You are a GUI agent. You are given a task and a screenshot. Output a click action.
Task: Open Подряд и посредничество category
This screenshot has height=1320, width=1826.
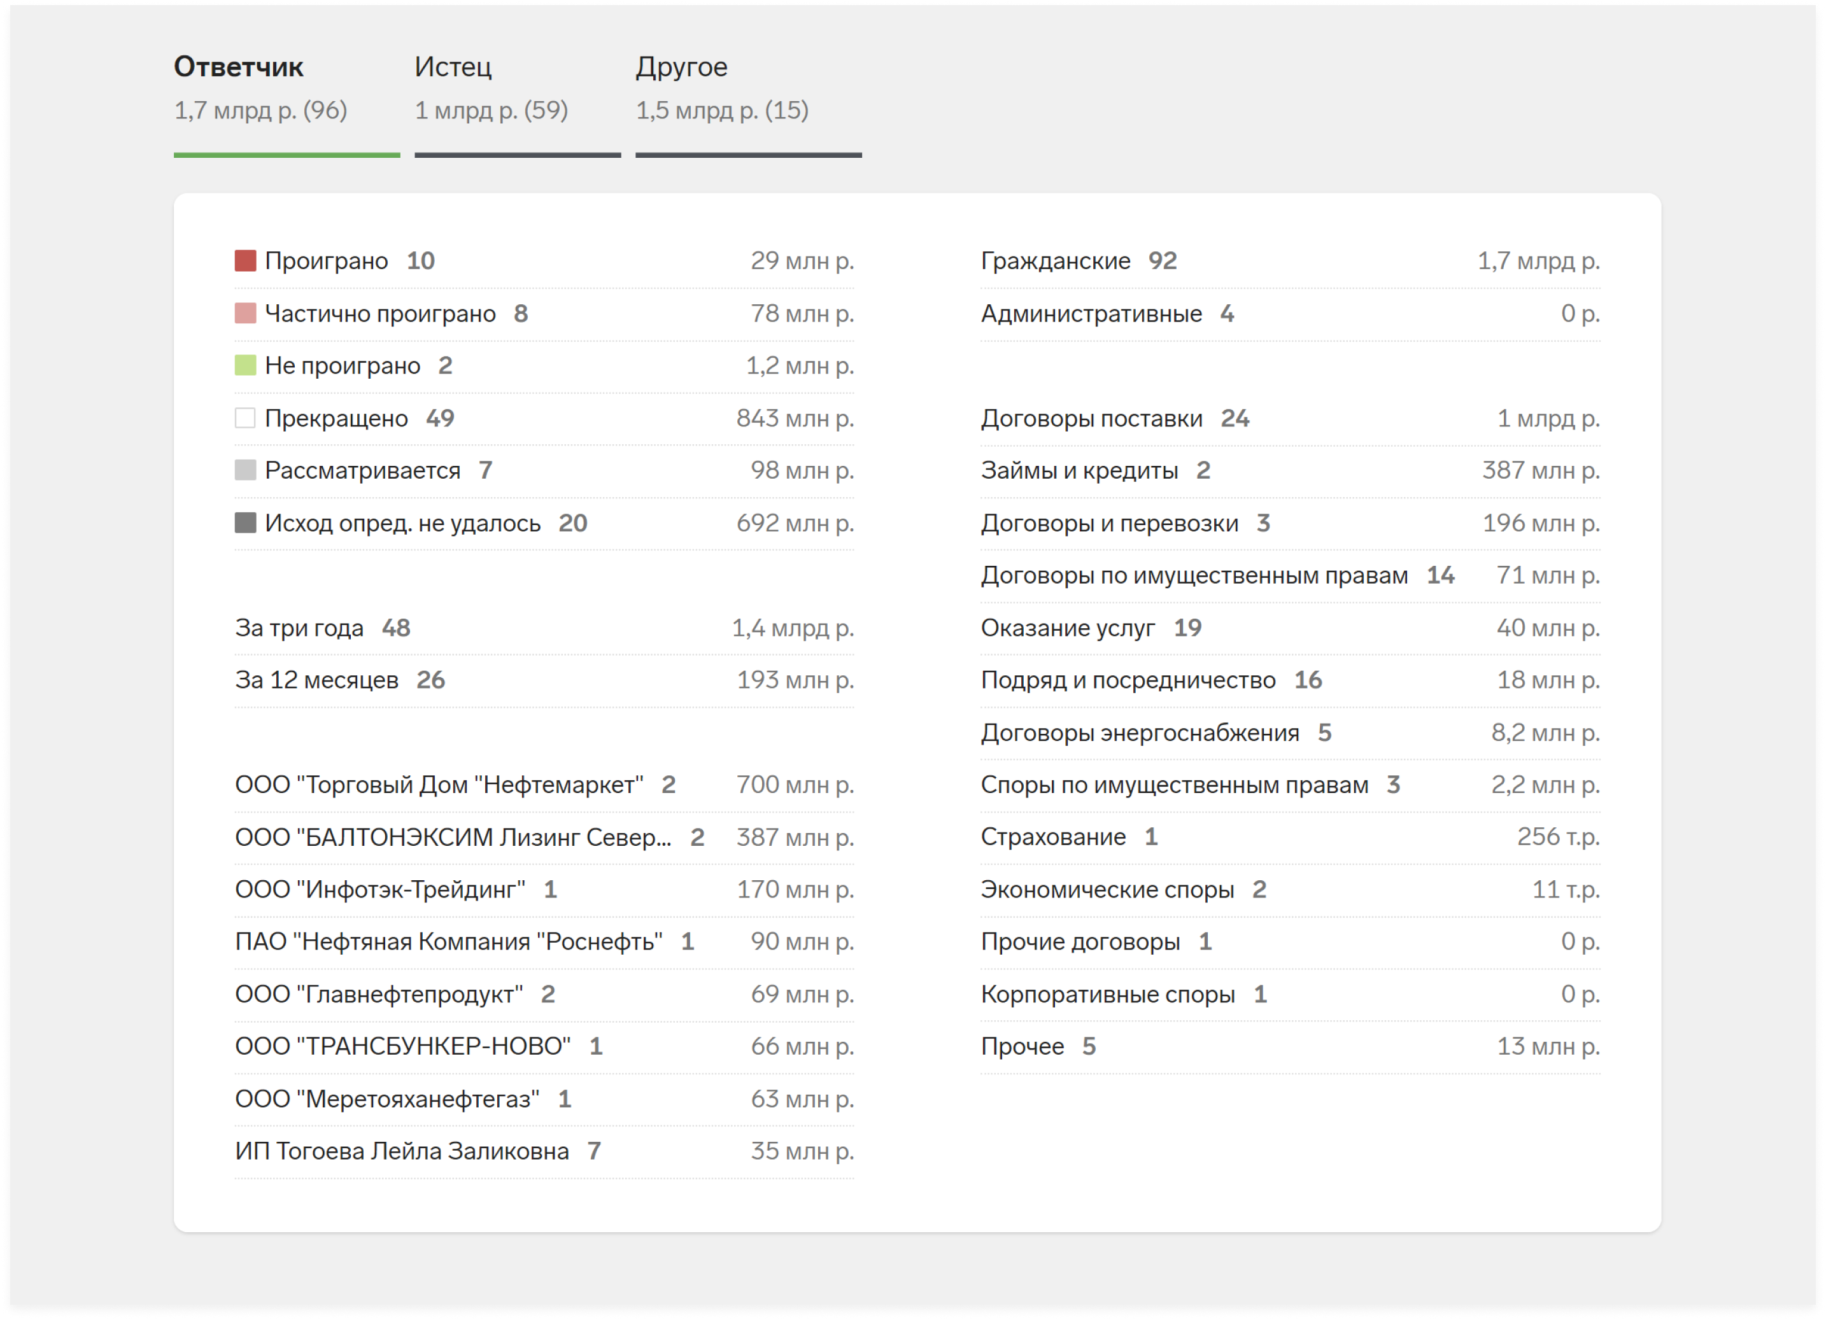(1128, 680)
